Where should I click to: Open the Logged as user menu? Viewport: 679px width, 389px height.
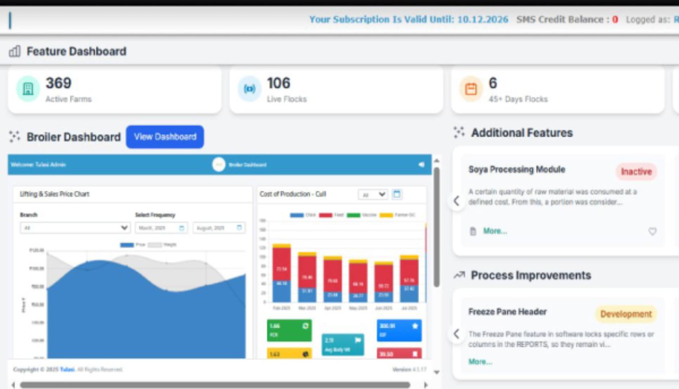[x=674, y=19]
